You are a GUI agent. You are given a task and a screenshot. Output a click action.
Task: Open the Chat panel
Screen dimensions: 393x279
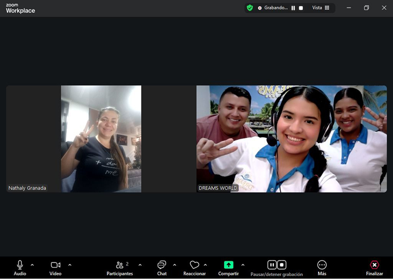[x=162, y=265]
